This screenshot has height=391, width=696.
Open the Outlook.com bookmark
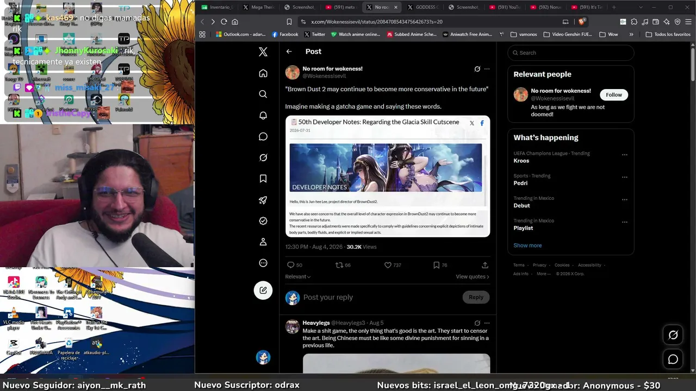241,34
